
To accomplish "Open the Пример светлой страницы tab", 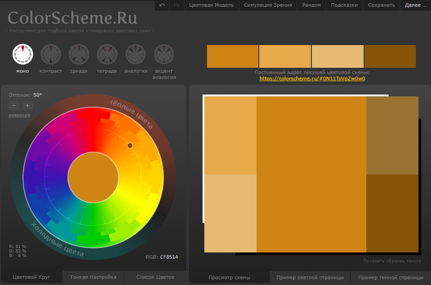I will [310, 277].
